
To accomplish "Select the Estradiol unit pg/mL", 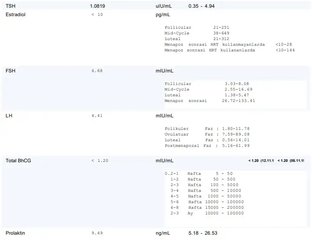I will (163, 15).
